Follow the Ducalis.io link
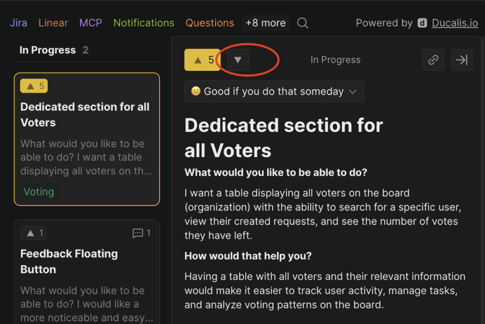The width and height of the screenshot is (485, 324). click(454, 23)
